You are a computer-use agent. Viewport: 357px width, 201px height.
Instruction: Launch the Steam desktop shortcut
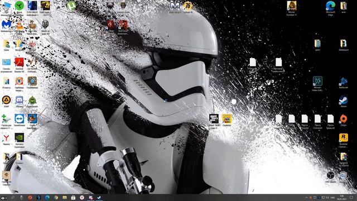[x=344, y=100]
